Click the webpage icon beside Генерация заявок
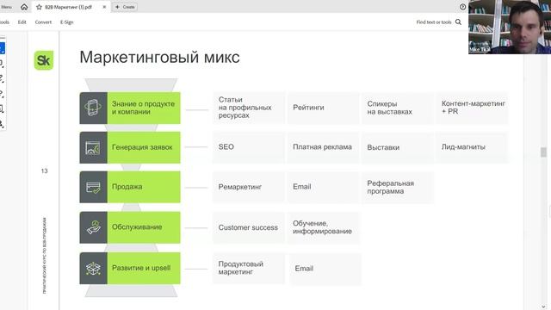 click(x=93, y=147)
